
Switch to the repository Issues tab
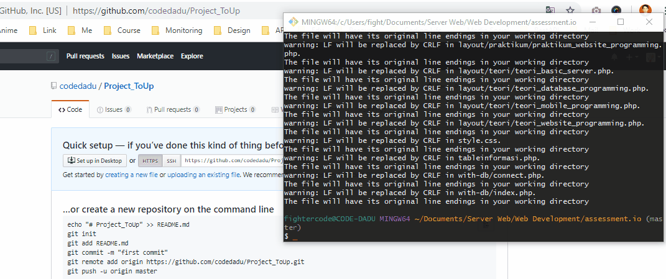click(x=114, y=109)
